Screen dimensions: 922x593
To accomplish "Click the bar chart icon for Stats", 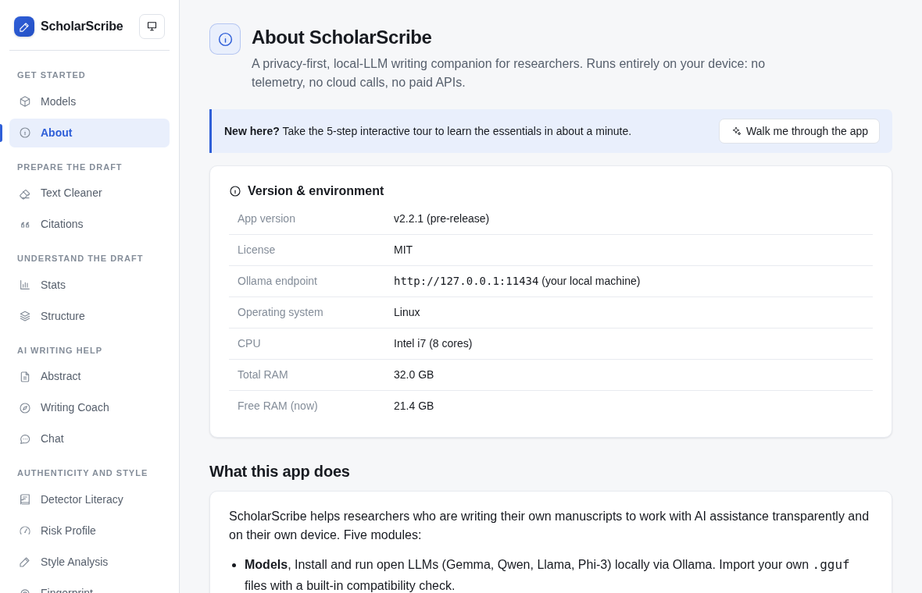I will (x=25, y=285).
